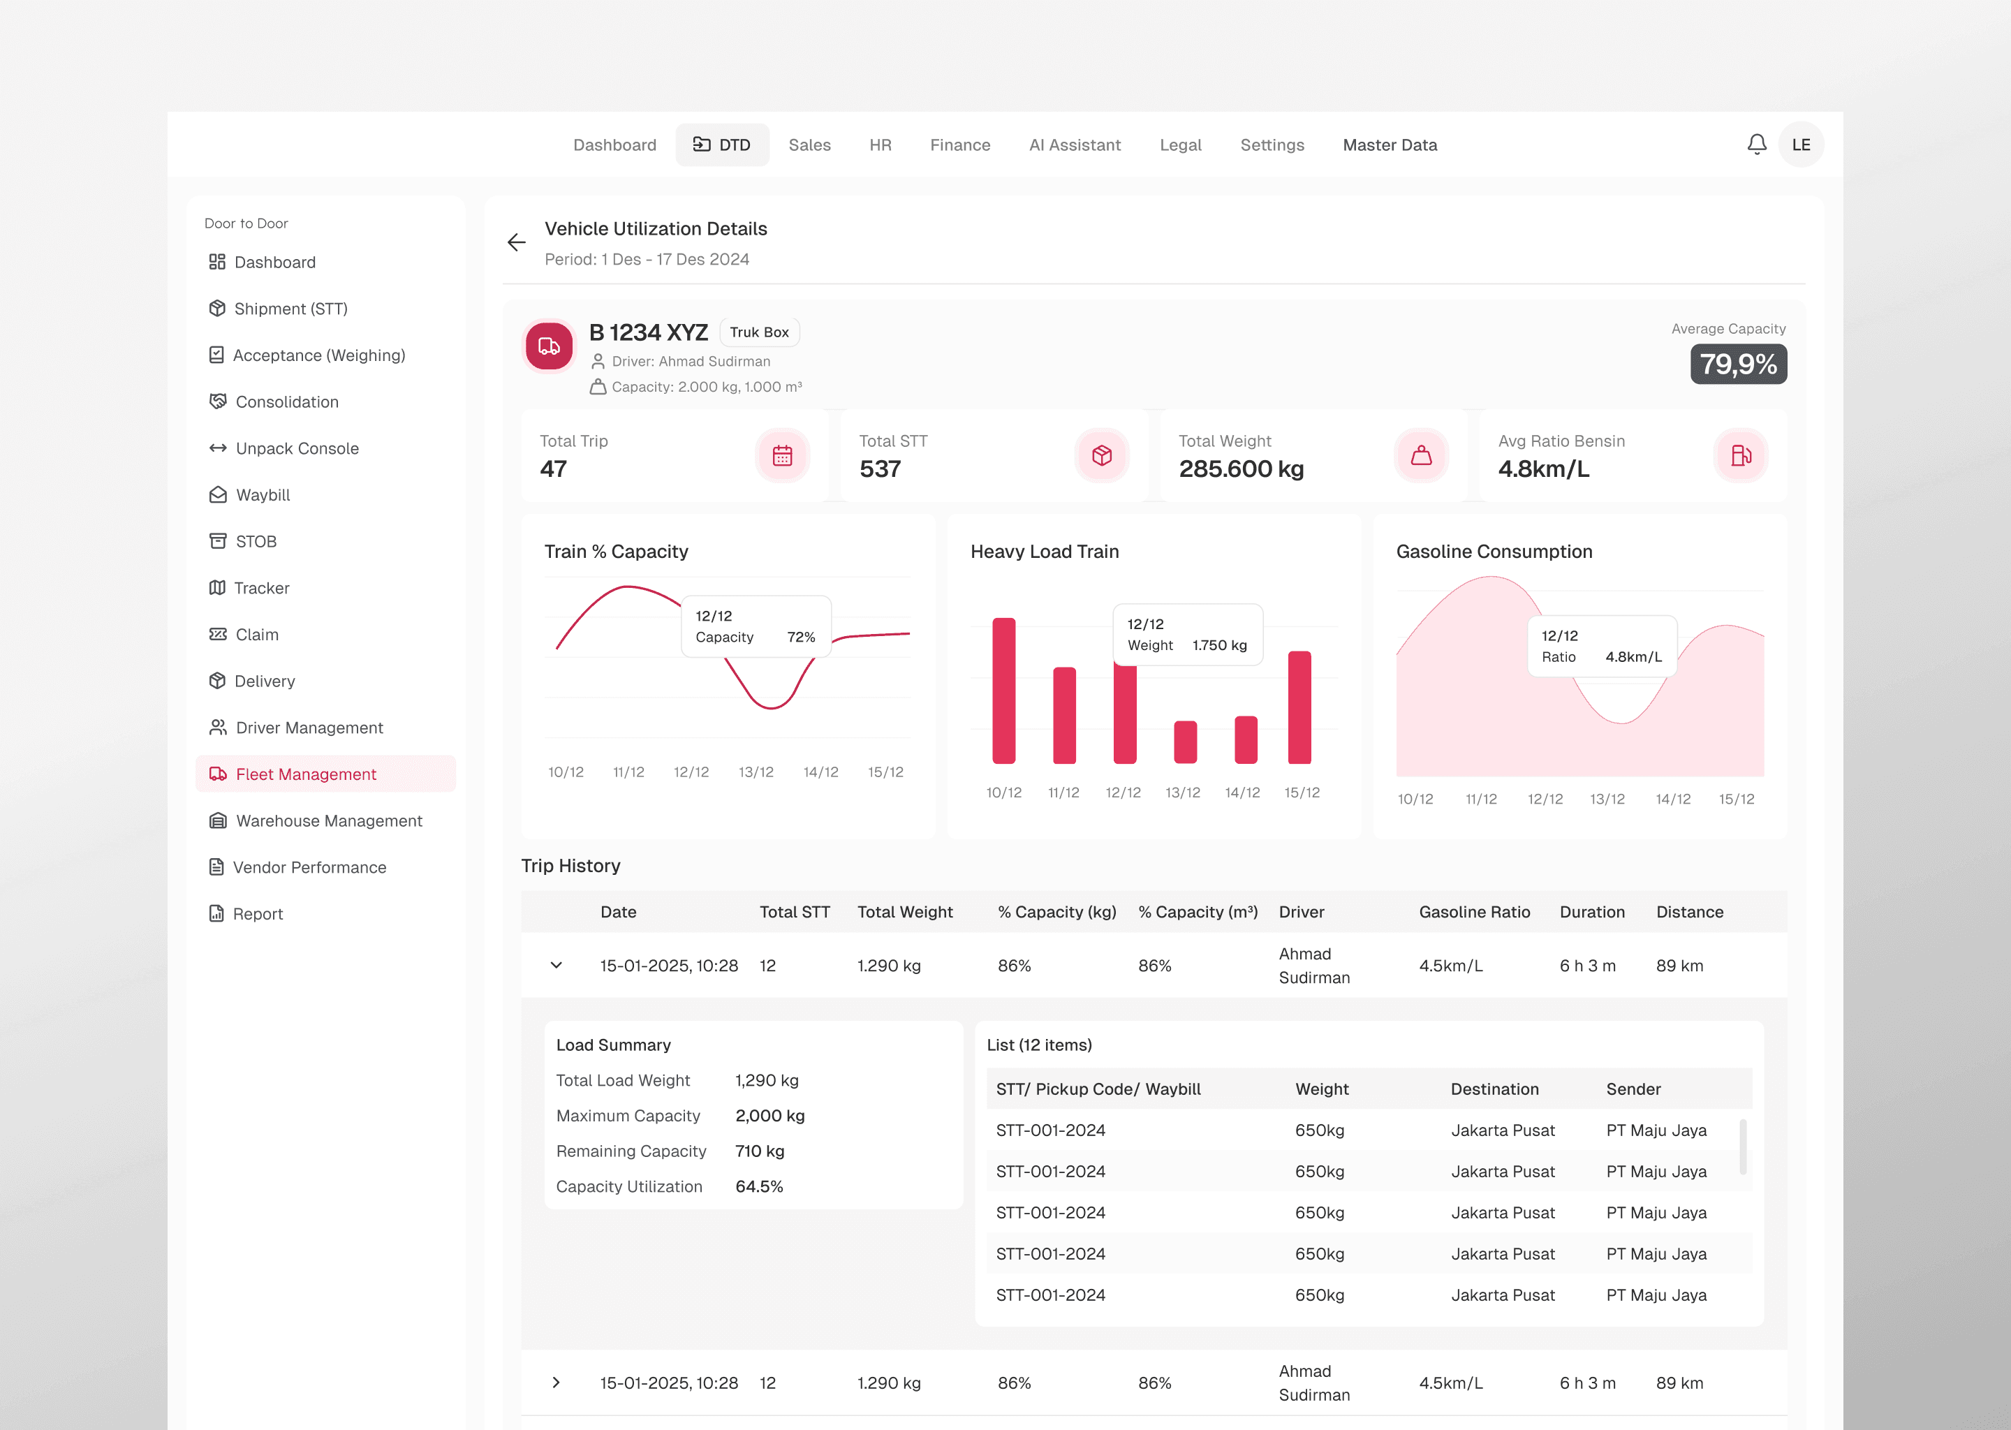Click the Vendor Performance document icon
The image size is (2011, 1430).
[216, 867]
